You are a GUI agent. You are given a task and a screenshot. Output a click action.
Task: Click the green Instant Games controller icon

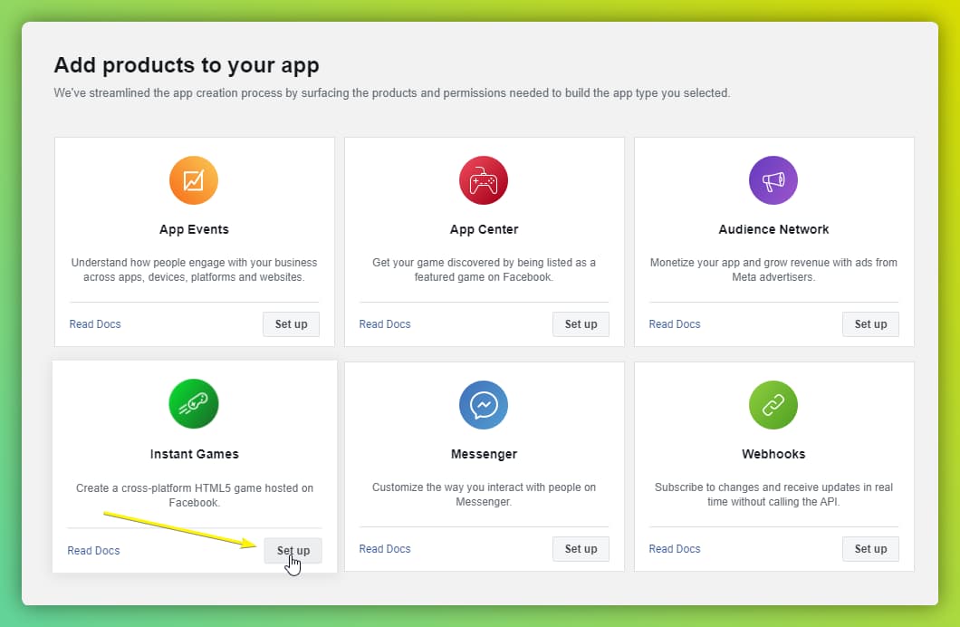click(x=194, y=404)
